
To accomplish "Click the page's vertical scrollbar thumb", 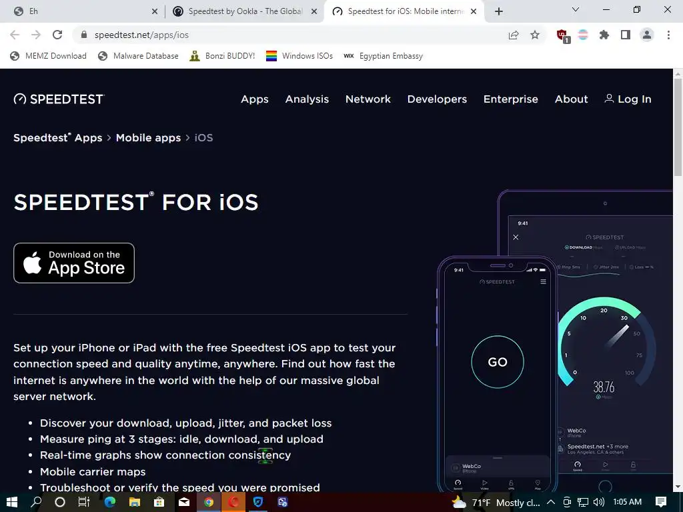I will (x=678, y=127).
